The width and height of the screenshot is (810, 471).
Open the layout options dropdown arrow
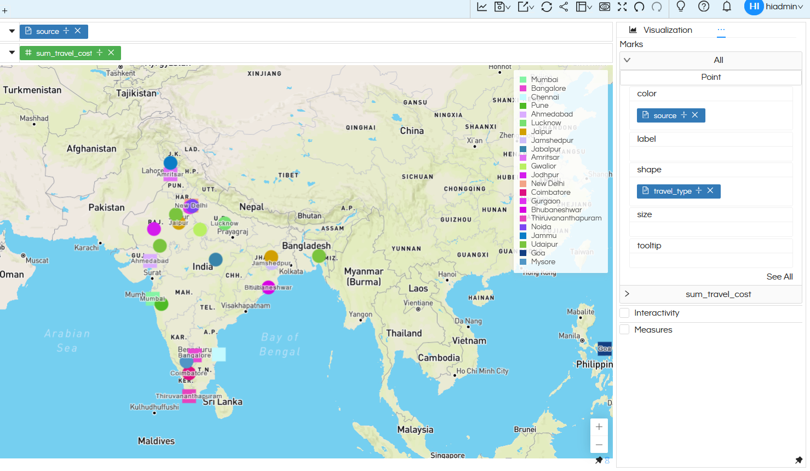click(589, 7)
